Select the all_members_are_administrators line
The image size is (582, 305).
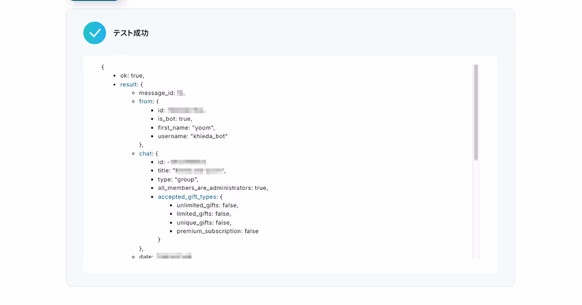click(x=213, y=188)
